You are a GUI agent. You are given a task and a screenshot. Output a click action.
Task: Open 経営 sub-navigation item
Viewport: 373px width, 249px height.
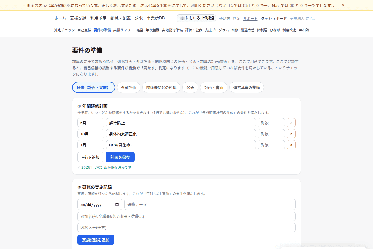140,30
